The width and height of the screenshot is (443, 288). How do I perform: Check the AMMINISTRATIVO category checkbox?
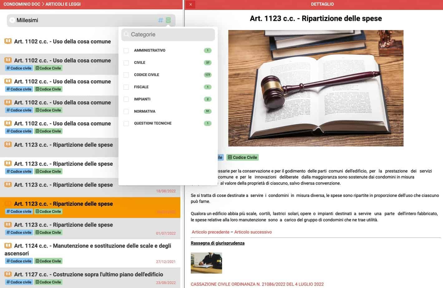point(126,50)
